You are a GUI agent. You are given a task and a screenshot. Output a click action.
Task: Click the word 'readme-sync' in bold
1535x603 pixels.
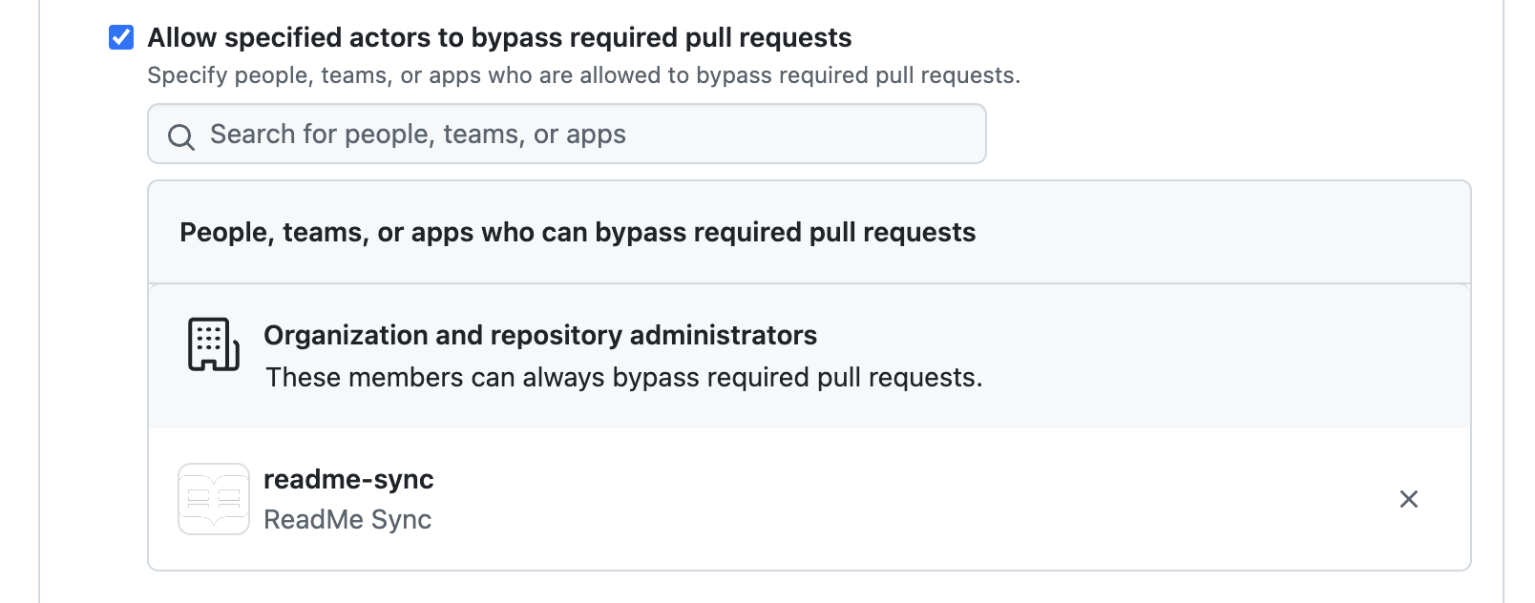(x=348, y=479)
